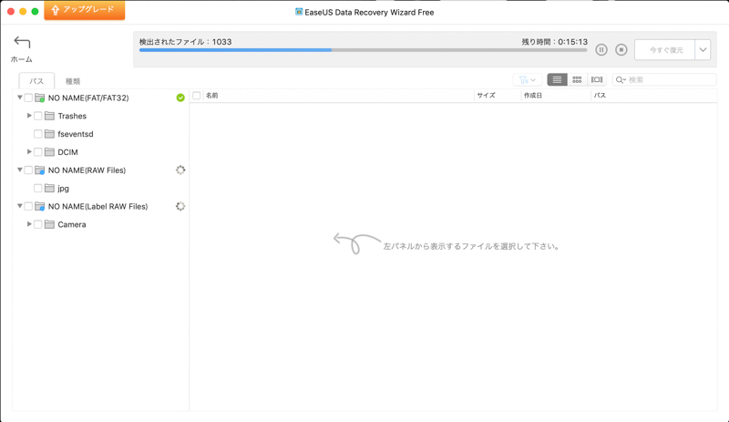
Task: Click the home back arrow icon
Action: 22,42
